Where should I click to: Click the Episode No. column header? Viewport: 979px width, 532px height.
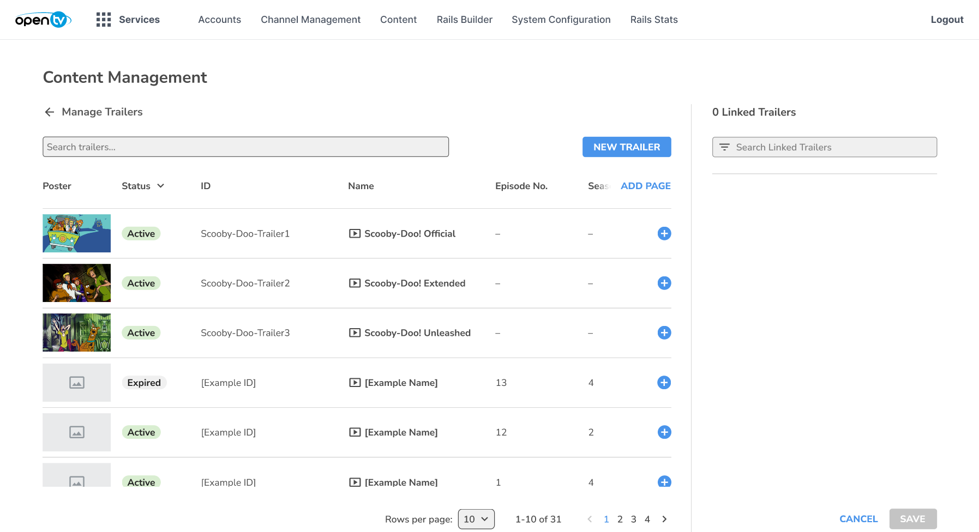521,186
